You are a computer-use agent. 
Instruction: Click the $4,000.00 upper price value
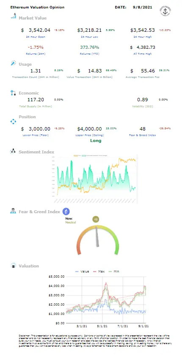pos(90,129)
